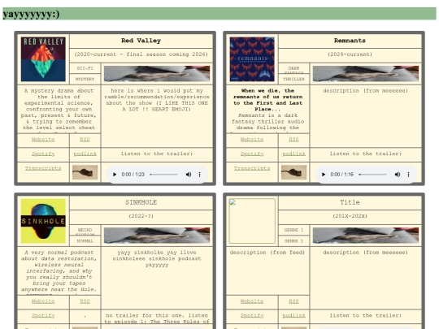The height and width of the screenshot is (329, 439).
Task: Open the Remnants Spotify link
Action: [x=252, y=154]
